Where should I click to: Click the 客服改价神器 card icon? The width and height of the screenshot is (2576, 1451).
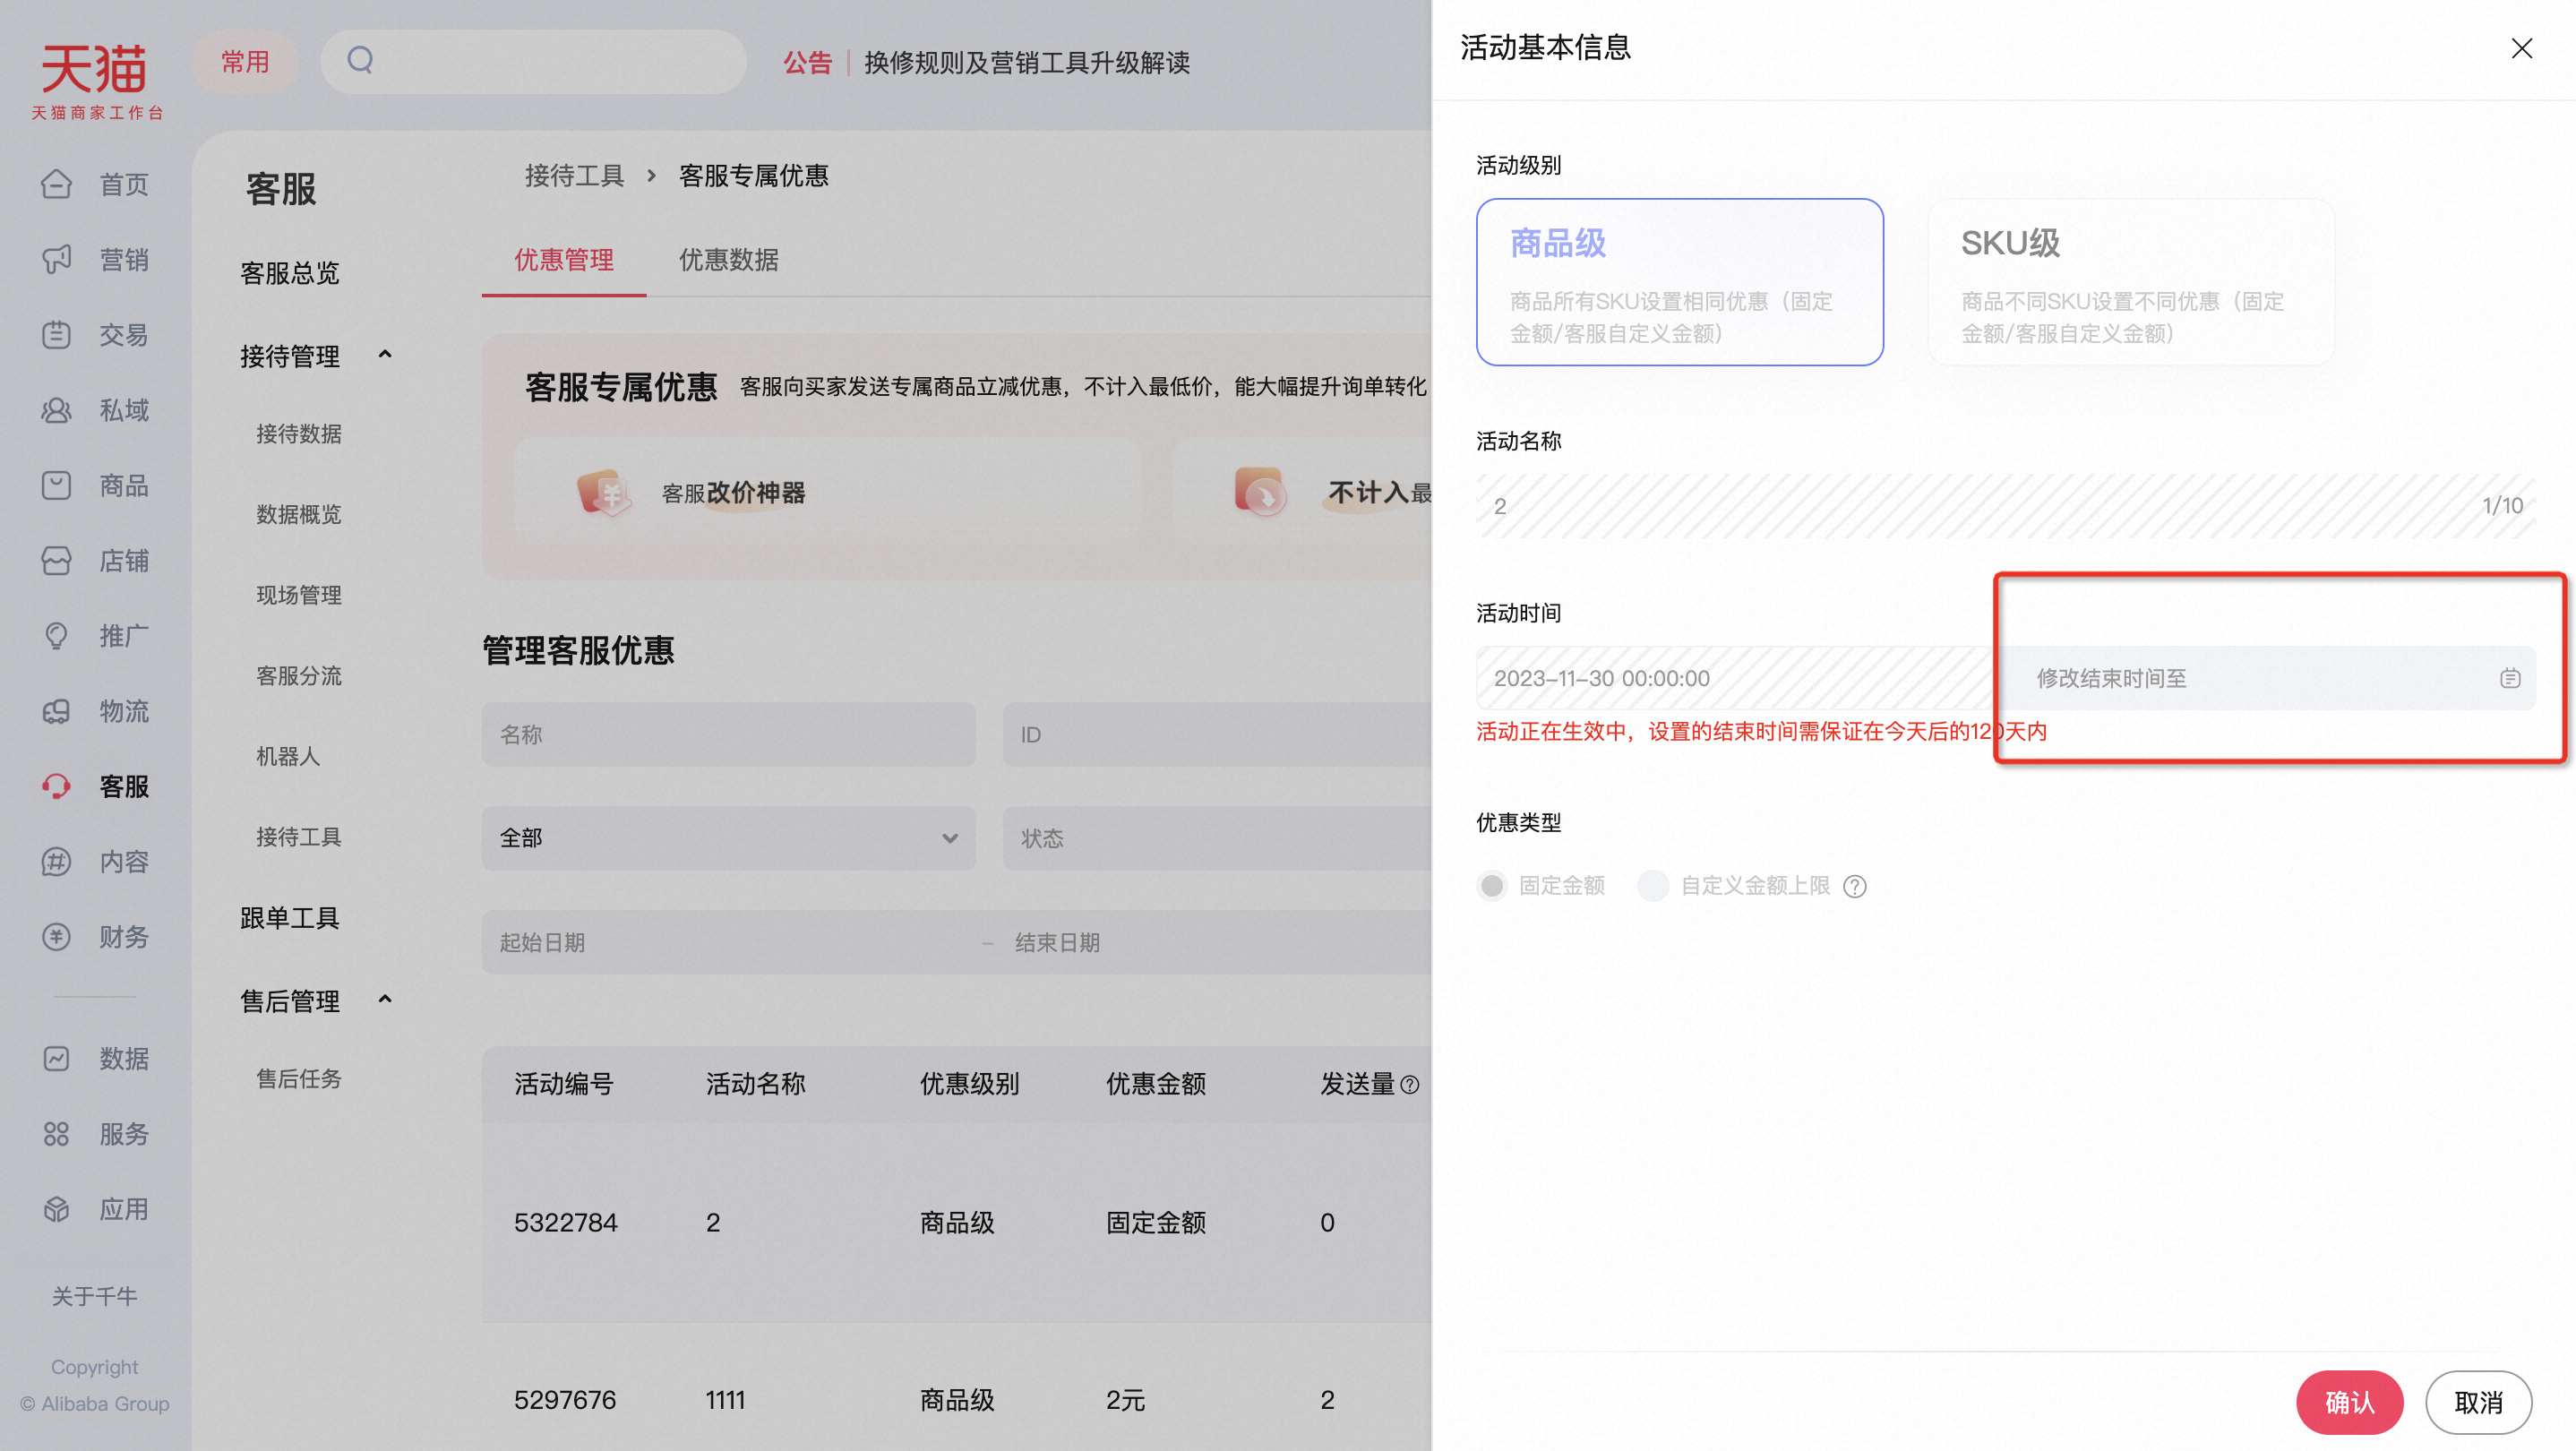603,492
